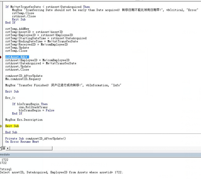Click the red breakpoint marker beside rstAsset.Edit
The image size is (201, 179).
(0, 57)
